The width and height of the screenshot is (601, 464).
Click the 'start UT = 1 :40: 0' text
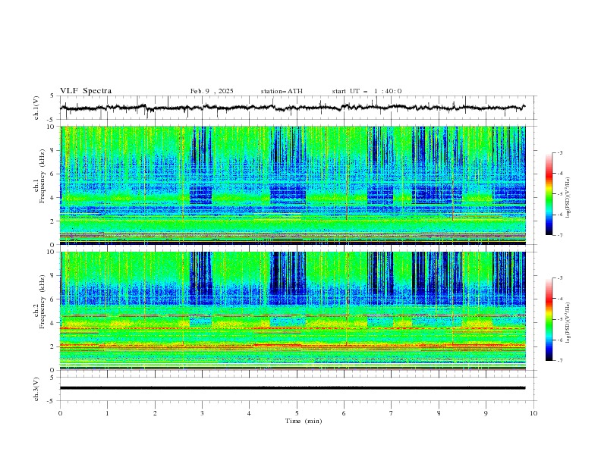[x=367, y=91]
